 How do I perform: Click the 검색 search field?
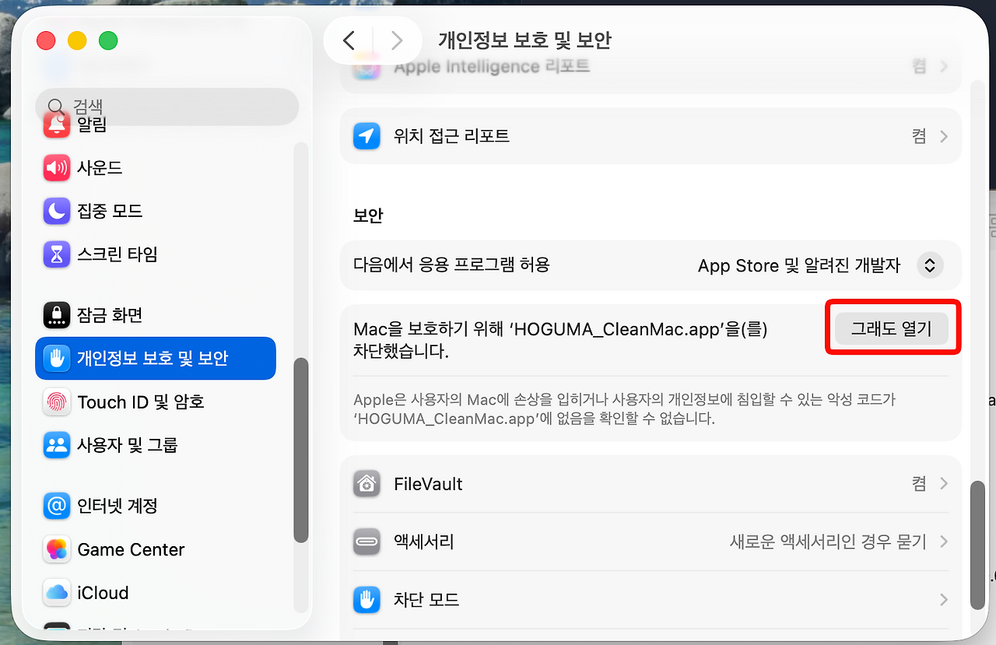(x=167, y=107)
